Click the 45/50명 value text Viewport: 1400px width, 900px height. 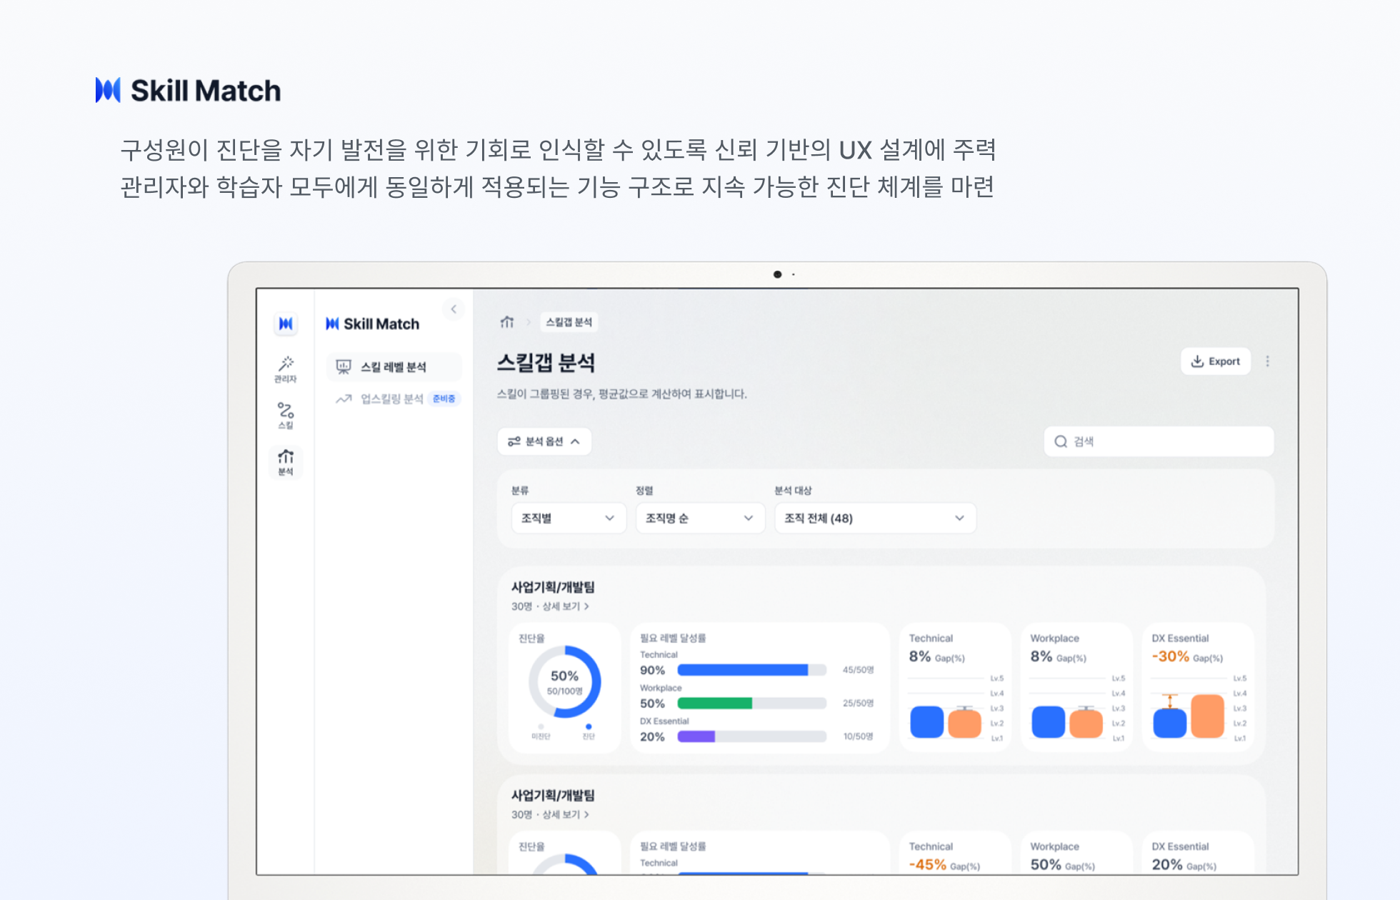pyautogui.click(x=858, y=670)
